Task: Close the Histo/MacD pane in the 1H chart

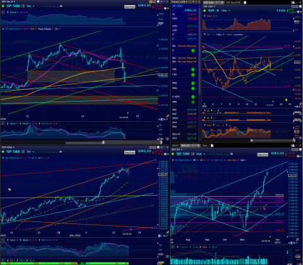Action: [3, 240]
